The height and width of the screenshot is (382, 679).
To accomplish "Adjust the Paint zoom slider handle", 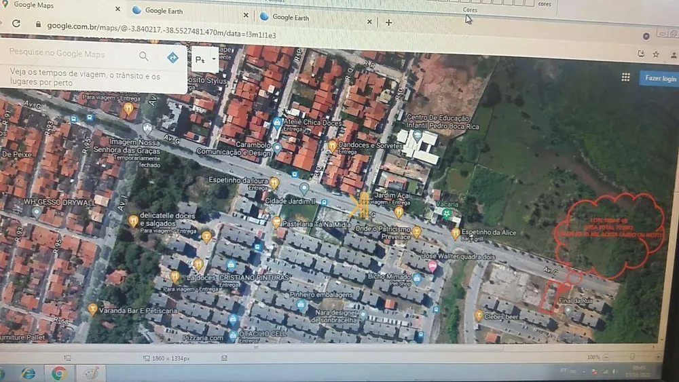I will tap(631, 357).
